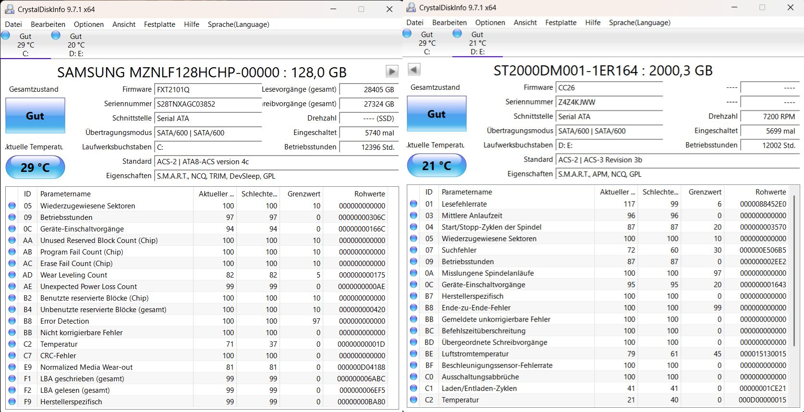Select Gemeldete unkorrigierbare Fehler row text

pos(496,319)
